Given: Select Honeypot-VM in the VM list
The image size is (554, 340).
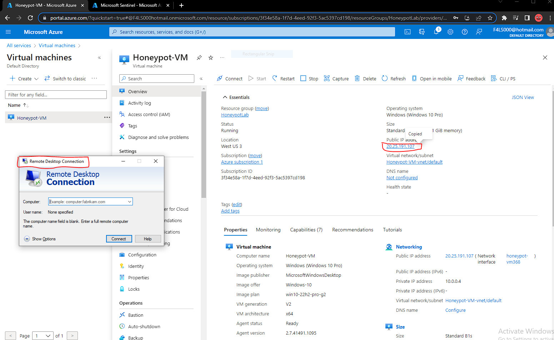Looking at the screenshot, I should (32, 118).
